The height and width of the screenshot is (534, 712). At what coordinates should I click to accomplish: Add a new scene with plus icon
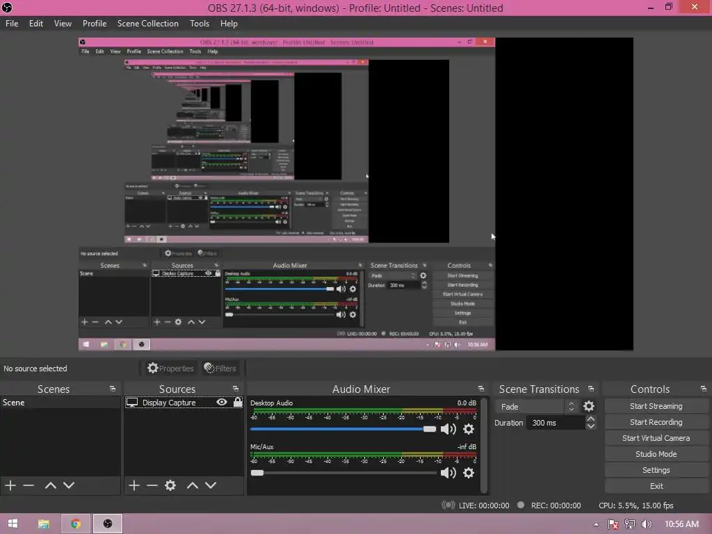10,485
